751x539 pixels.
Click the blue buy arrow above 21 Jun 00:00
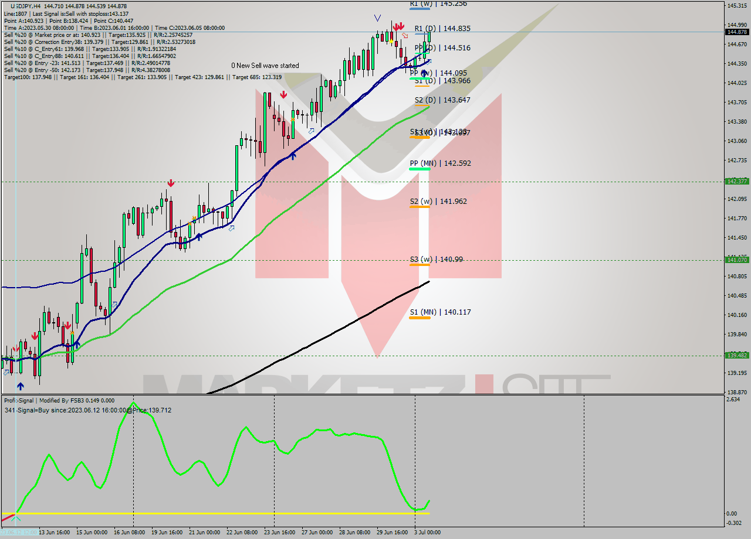199,236
